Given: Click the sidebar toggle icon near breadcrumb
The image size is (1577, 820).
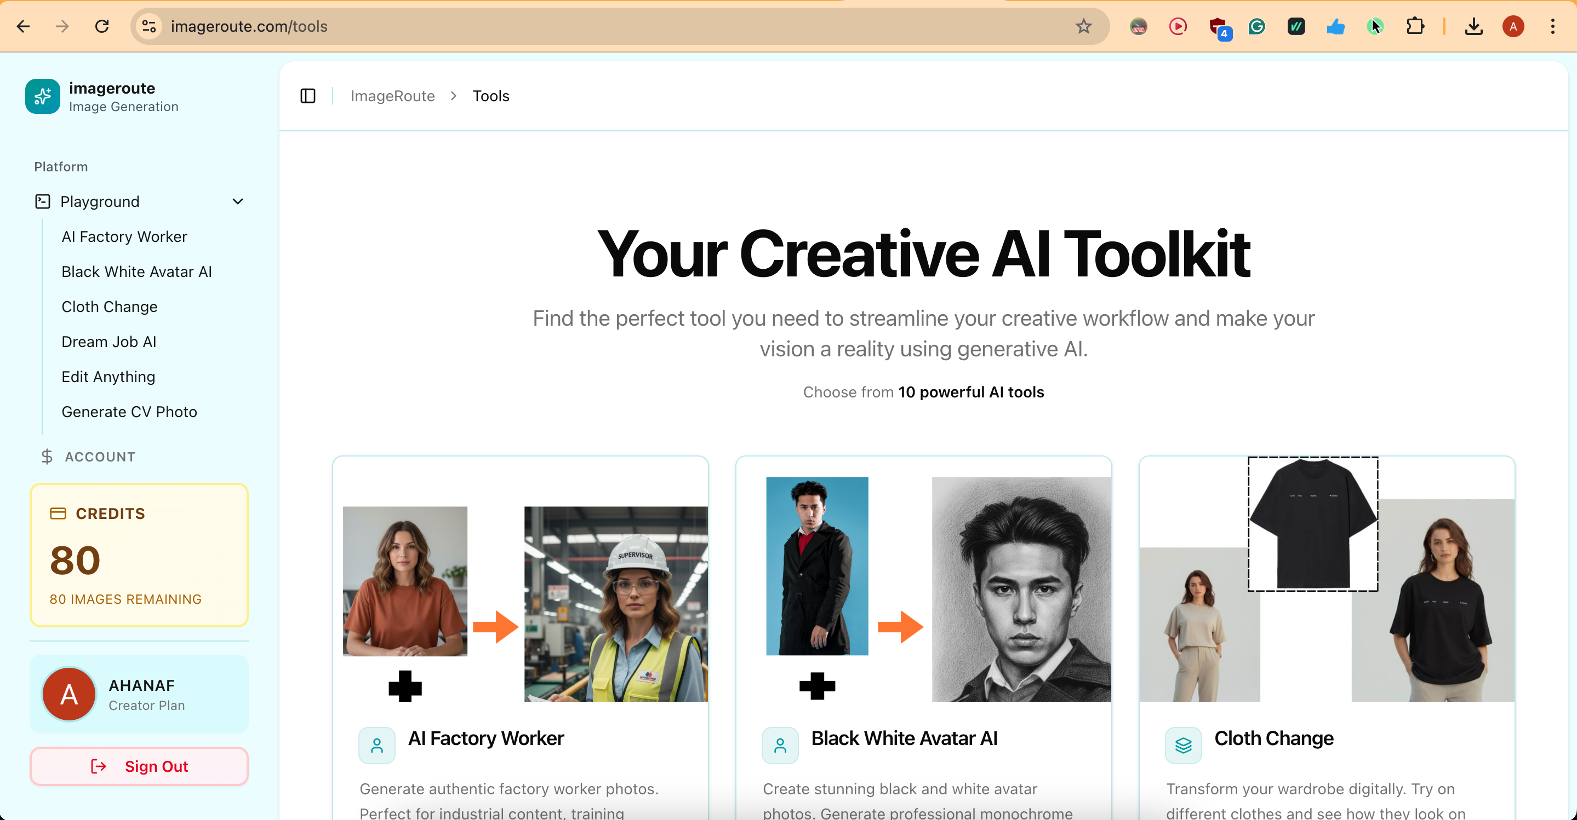Looking at the screenshot, I should pos(308,96).
